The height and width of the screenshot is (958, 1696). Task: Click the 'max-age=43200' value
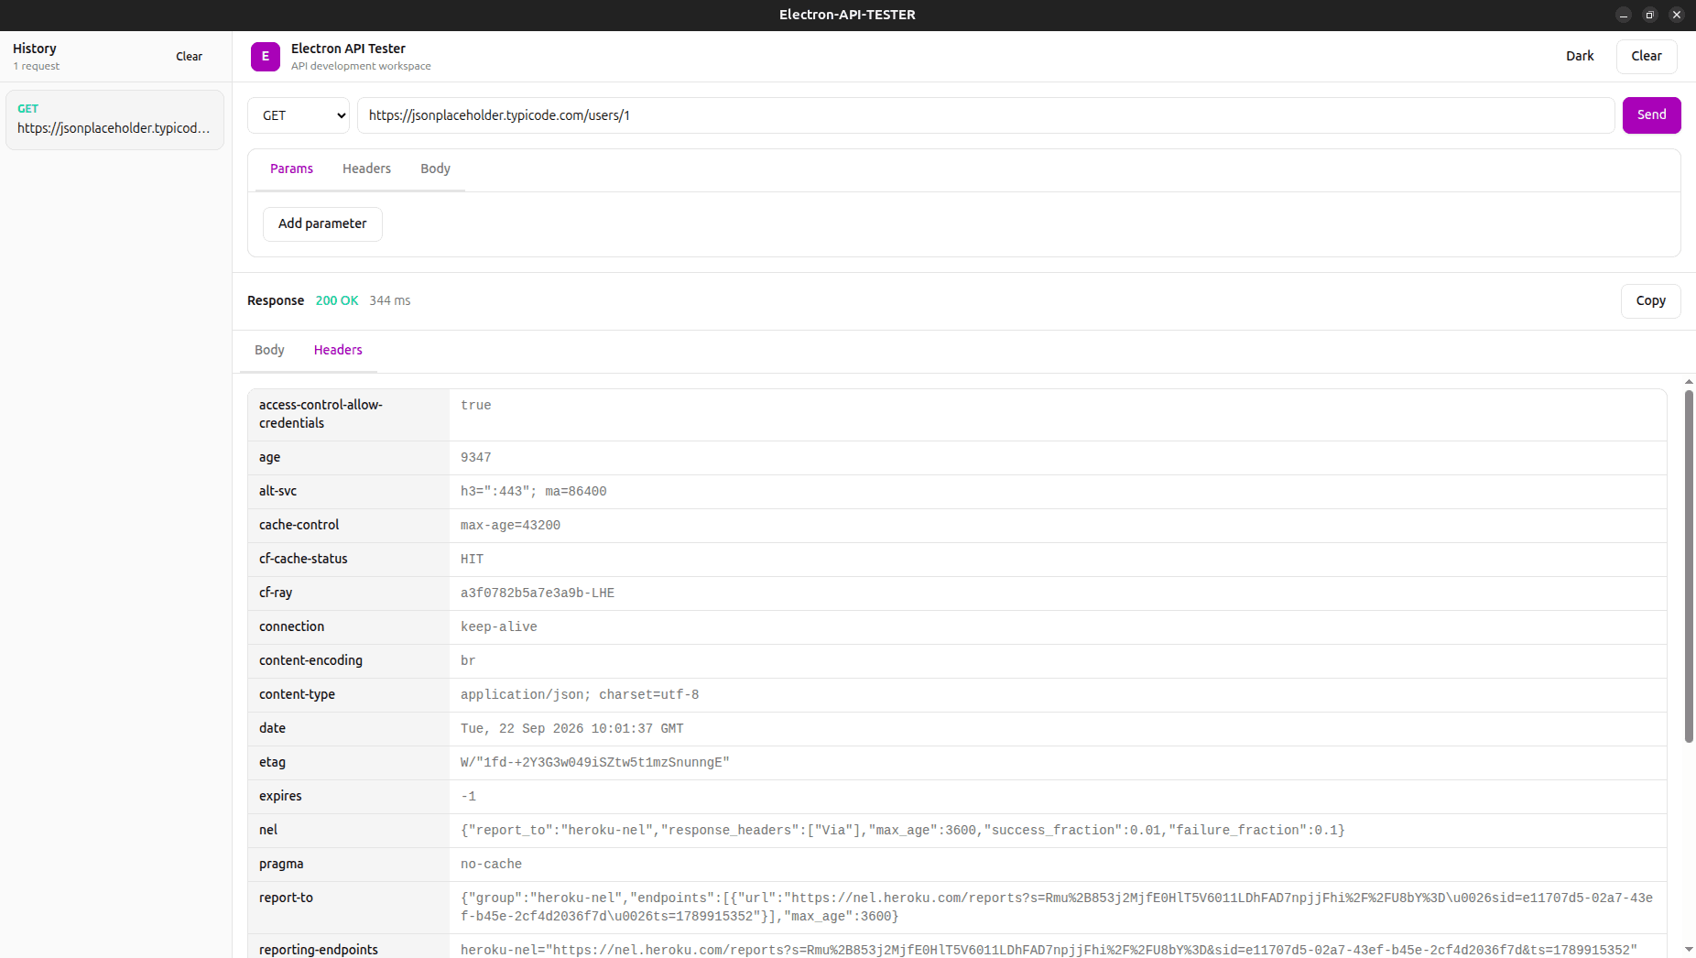[510, 526]
